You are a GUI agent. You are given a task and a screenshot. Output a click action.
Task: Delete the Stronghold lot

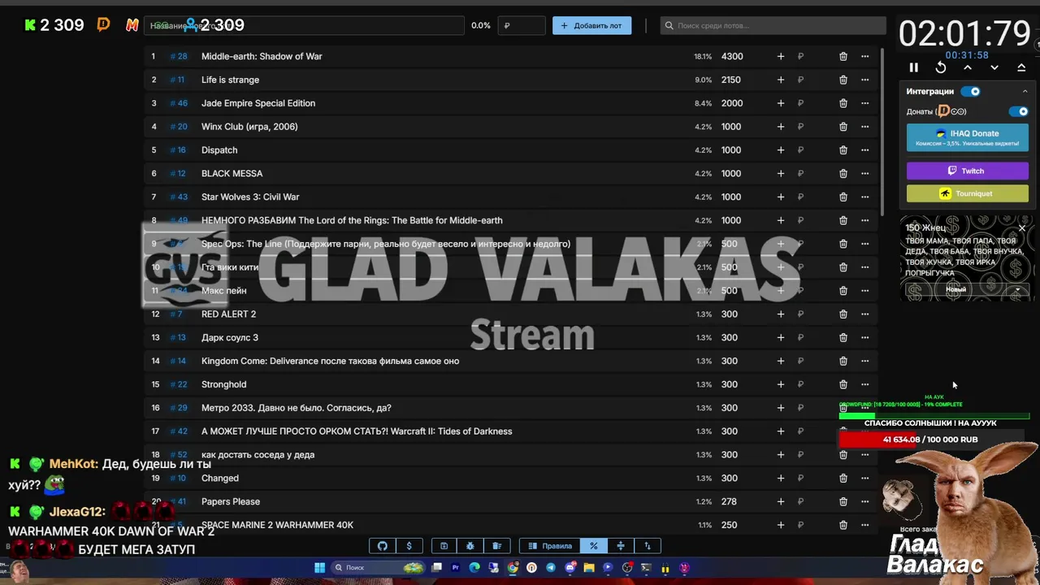pos(843,384)
